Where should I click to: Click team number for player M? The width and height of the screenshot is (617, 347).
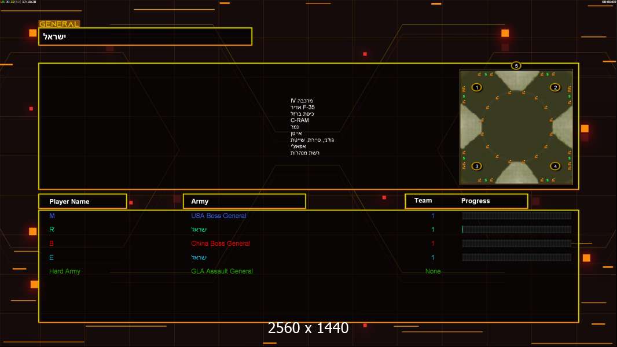[433, 216]
